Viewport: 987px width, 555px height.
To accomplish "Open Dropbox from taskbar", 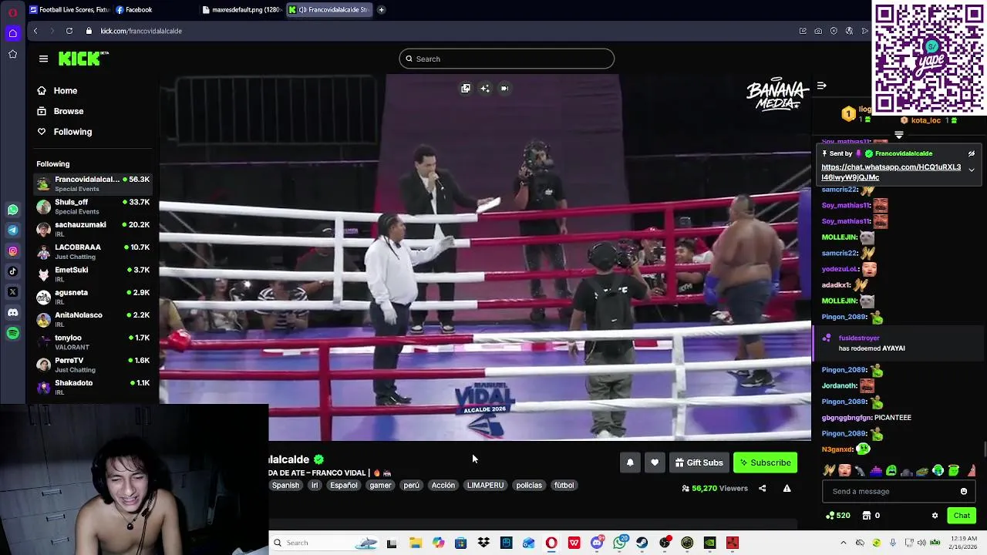I will click(483, 543).
